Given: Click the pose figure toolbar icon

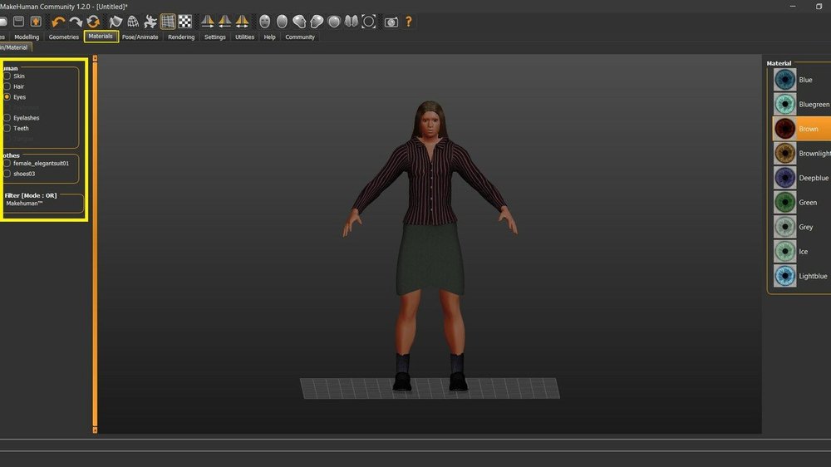Looking at the screenshot, I should point(150,22).
